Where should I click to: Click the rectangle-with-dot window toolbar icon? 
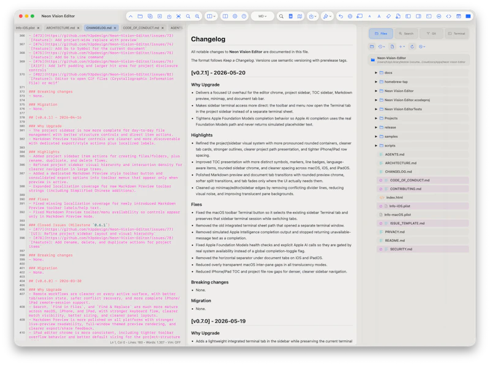[360, 17]
